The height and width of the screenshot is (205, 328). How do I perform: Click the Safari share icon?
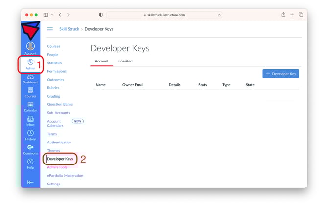283,15
